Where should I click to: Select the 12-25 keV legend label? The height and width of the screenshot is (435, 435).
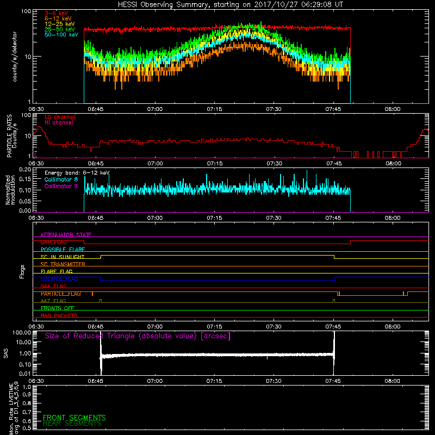coord(60,24)
